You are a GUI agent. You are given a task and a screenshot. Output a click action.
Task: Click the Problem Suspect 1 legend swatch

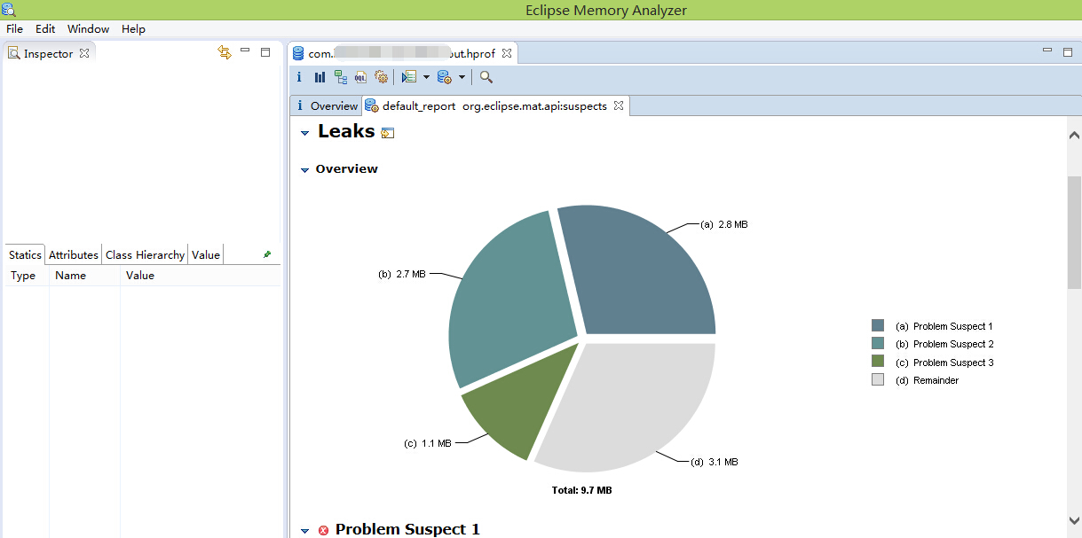(x=878, y=325)
